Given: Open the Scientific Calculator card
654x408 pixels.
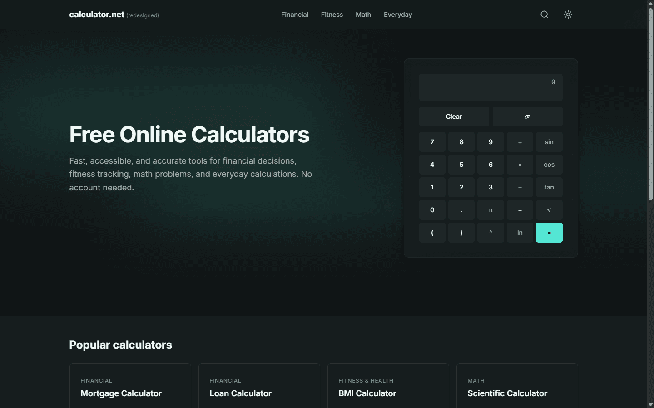Looking at the screenshot, I should pos(517,386).
